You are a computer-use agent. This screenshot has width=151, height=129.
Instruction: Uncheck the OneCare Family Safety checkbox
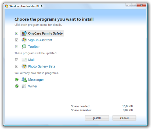tap(17, 33)
